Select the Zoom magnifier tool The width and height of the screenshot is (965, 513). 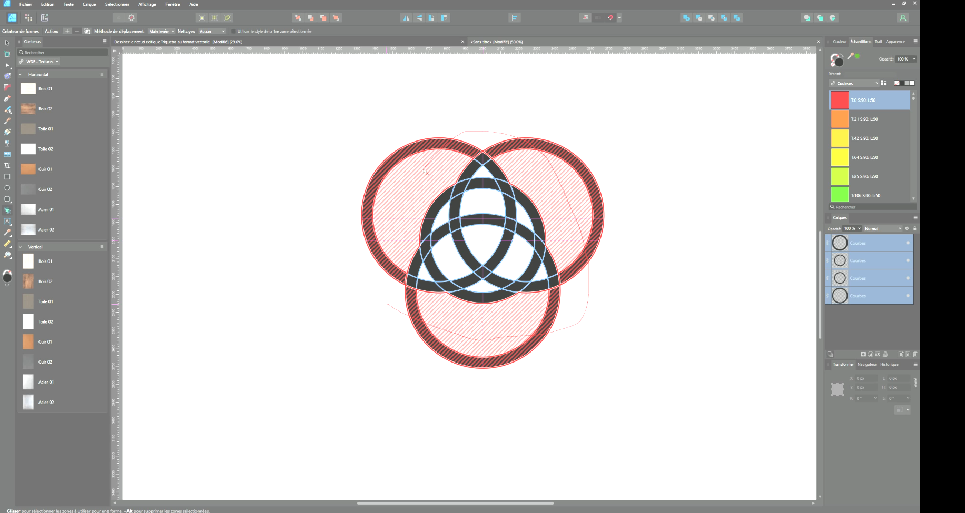point(7,255)
